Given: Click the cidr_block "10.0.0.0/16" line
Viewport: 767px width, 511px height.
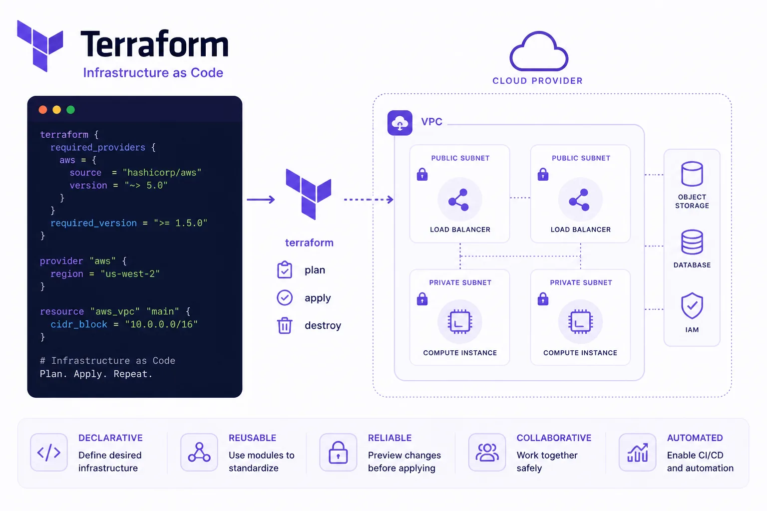Looking at the screenshot, I should pos(124,324).
